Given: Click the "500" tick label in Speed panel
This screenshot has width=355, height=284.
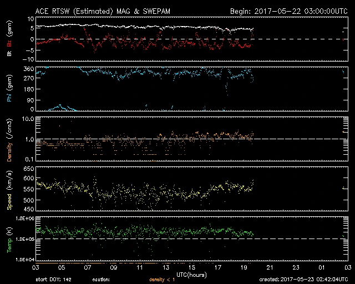Looking at the screenshot, I should tap(29, 200).
